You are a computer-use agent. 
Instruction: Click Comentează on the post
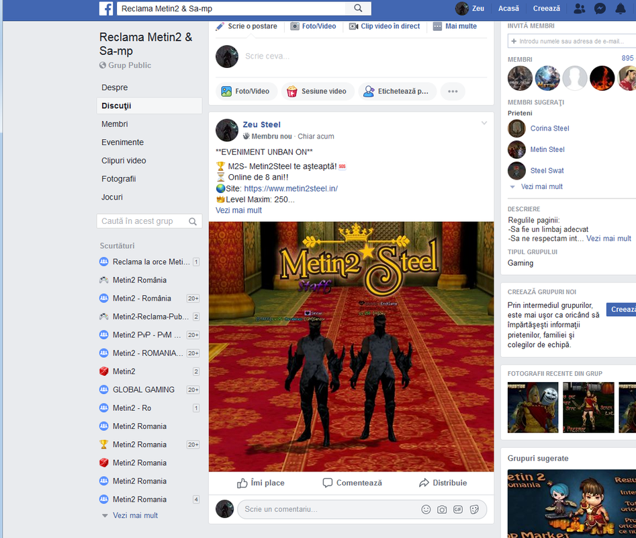point(352,483)
